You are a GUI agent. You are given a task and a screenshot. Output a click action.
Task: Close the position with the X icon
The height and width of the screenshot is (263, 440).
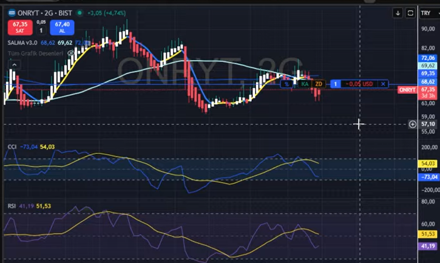point(383,84)
